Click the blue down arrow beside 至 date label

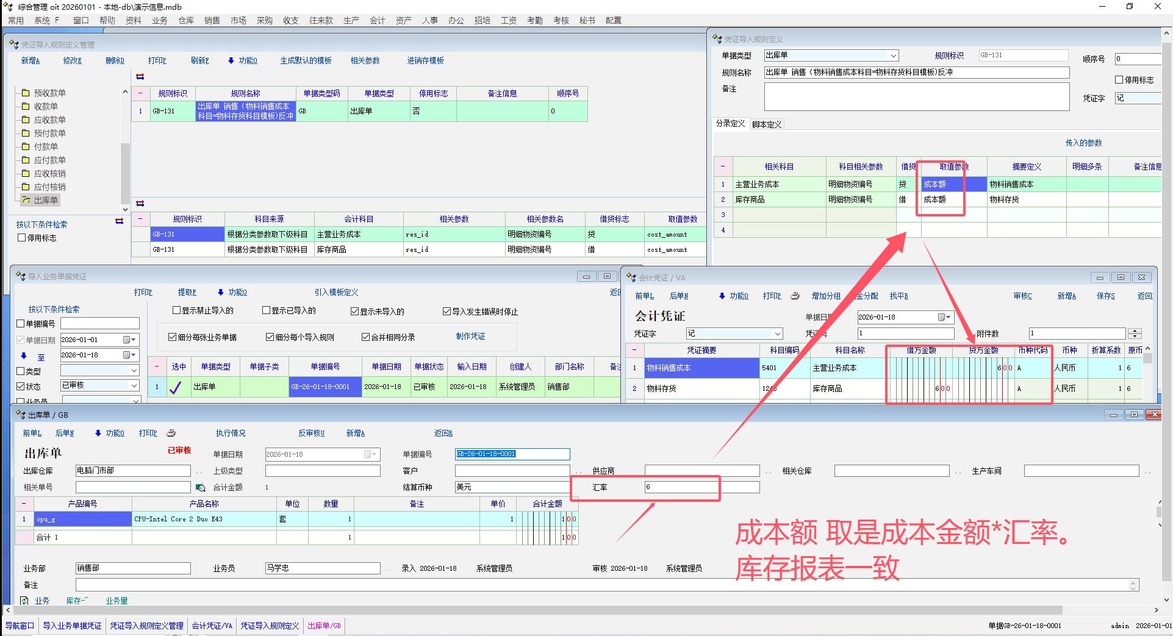pyautogui.click(x=24, y=356)
